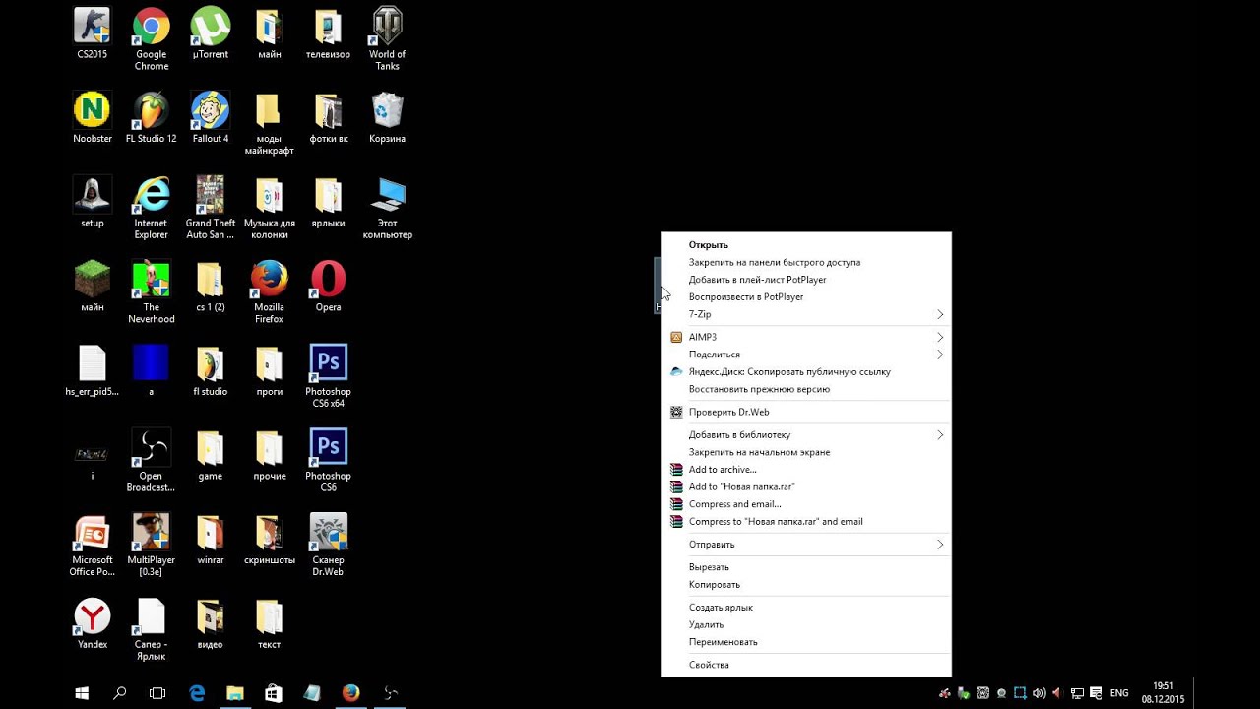Open Свойства from the context menu

click(x=806, y=665)
